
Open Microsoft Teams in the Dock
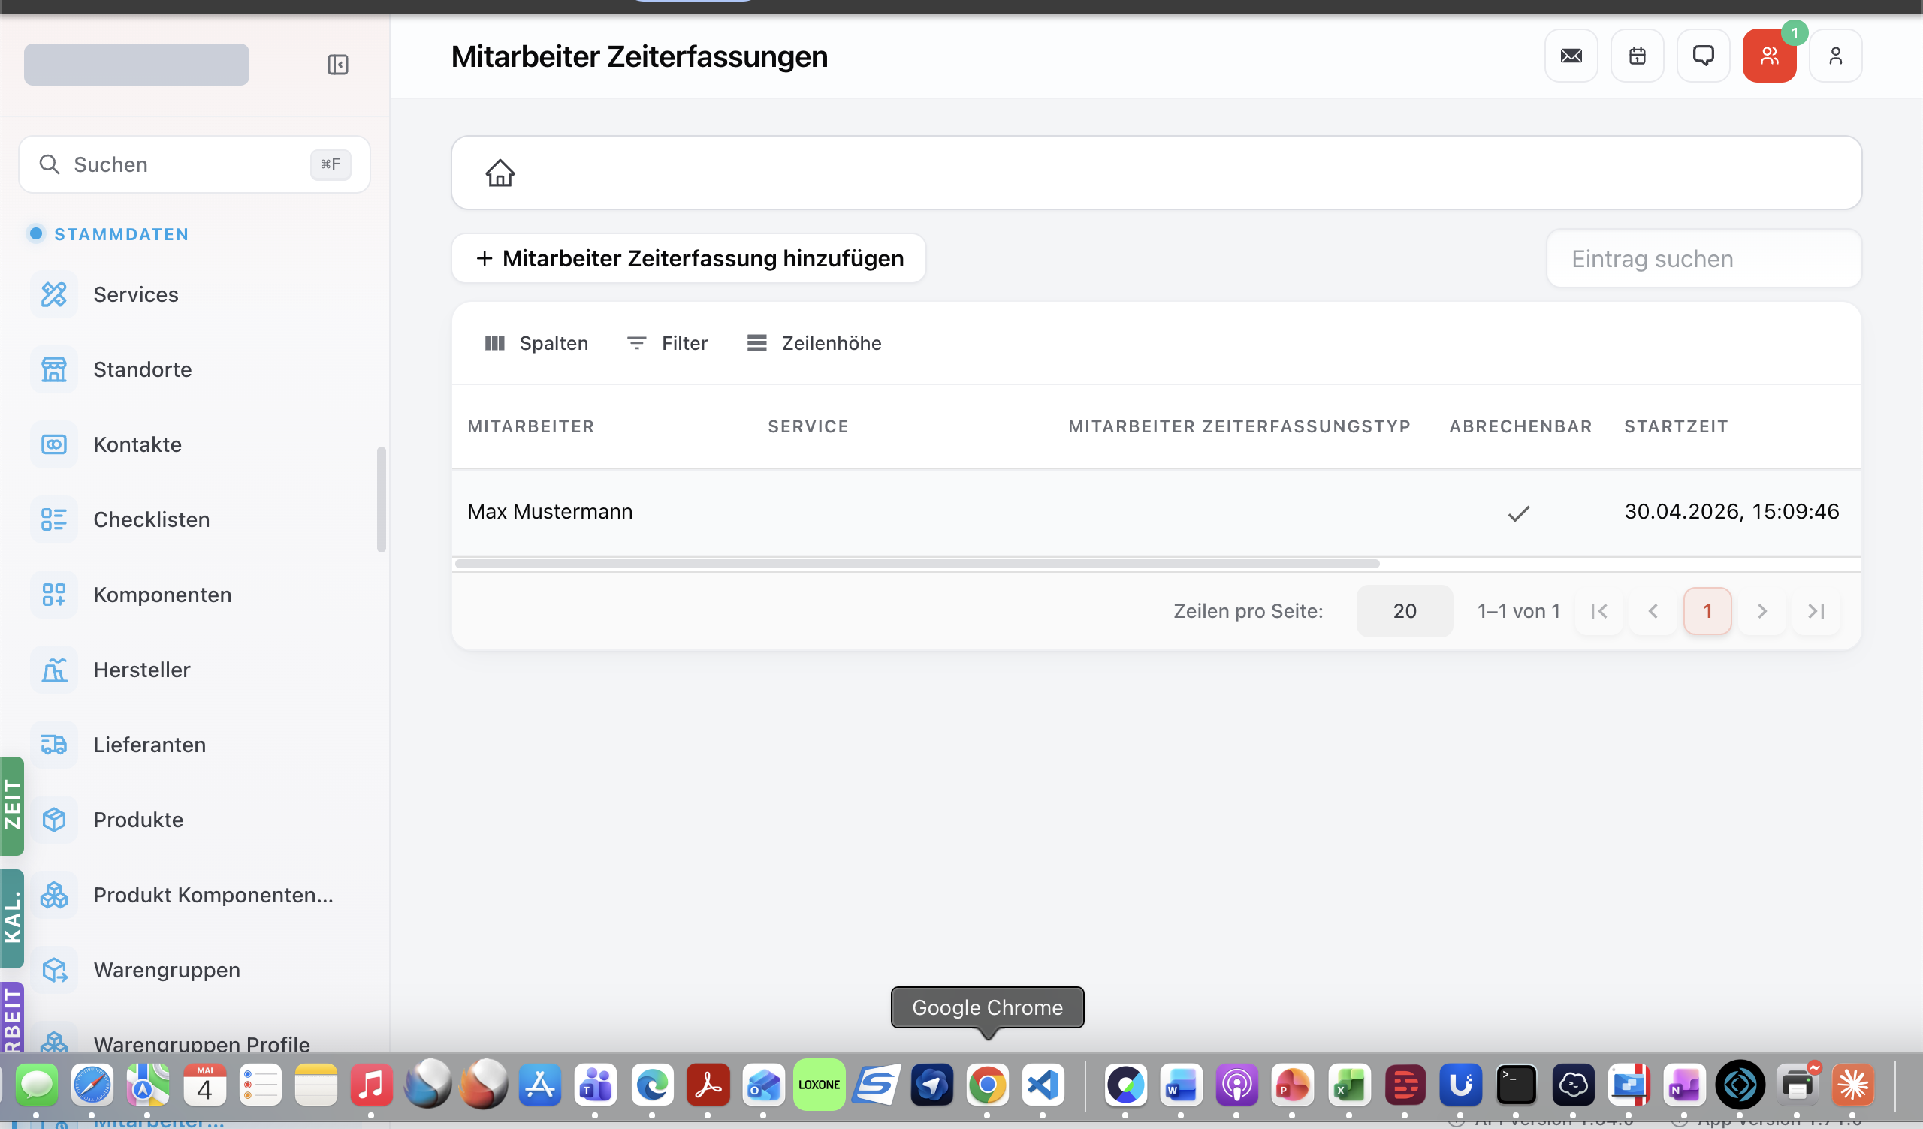tap(596, 1085)
